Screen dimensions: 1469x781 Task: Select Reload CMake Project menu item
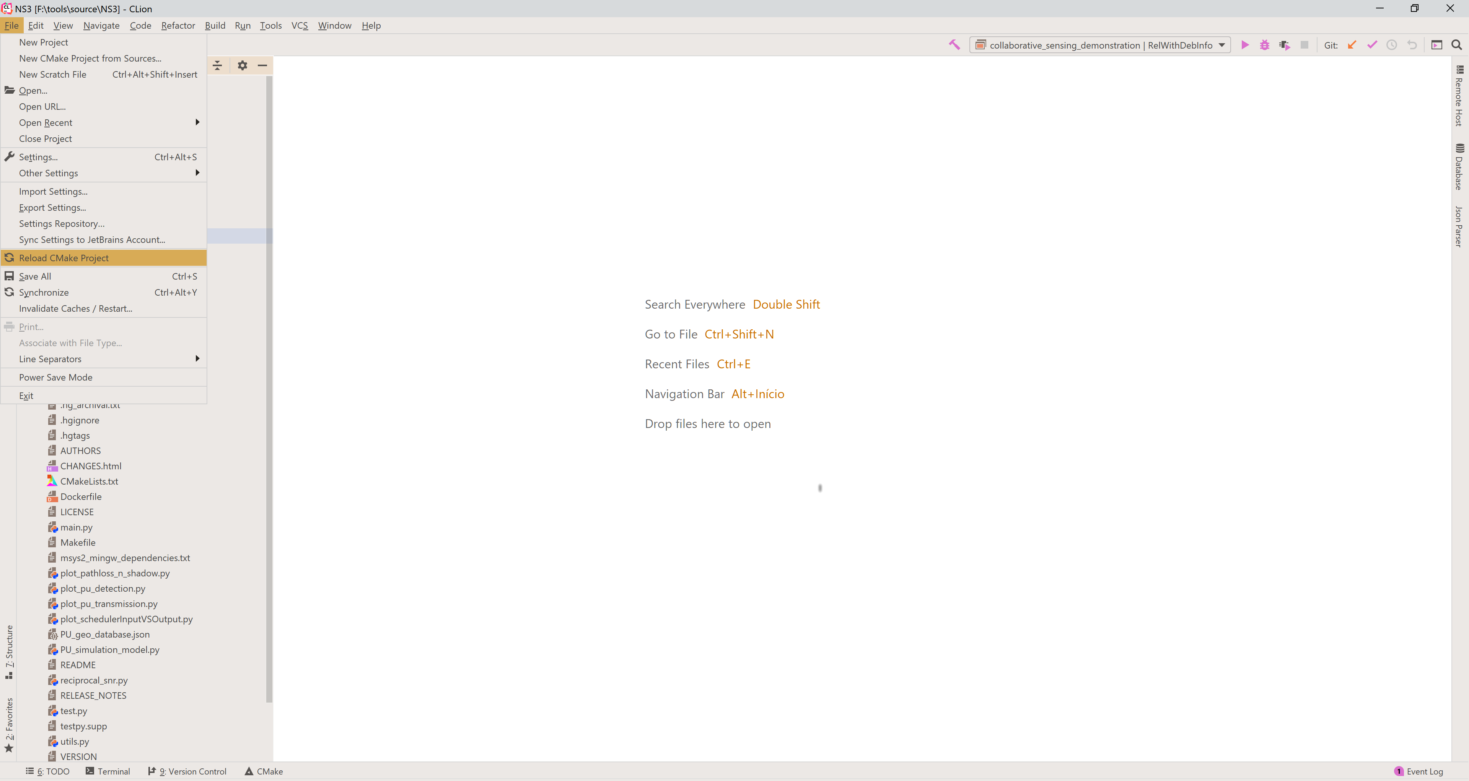point(64,258)
